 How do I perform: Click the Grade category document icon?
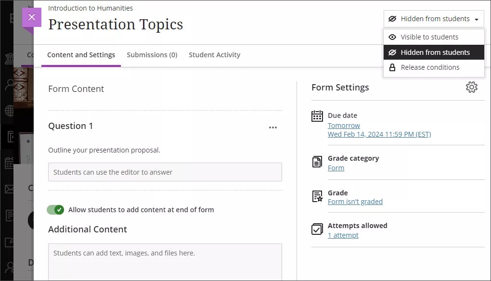tap(317, 162)
